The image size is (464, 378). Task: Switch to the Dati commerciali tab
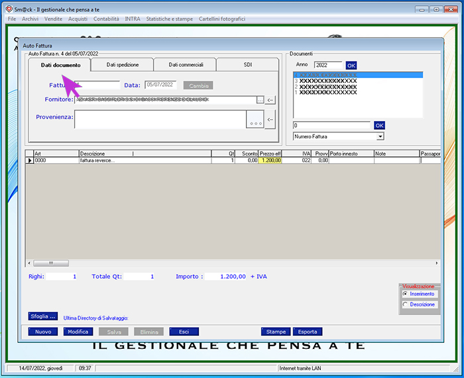(x=186, y=65)
